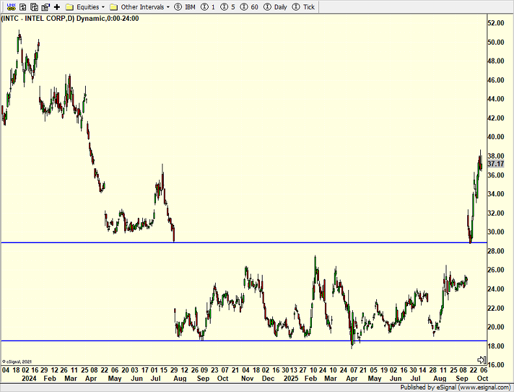Switch to 5-minute interval
The height and width of the screenshot is (392, 514).
point(227,7)
